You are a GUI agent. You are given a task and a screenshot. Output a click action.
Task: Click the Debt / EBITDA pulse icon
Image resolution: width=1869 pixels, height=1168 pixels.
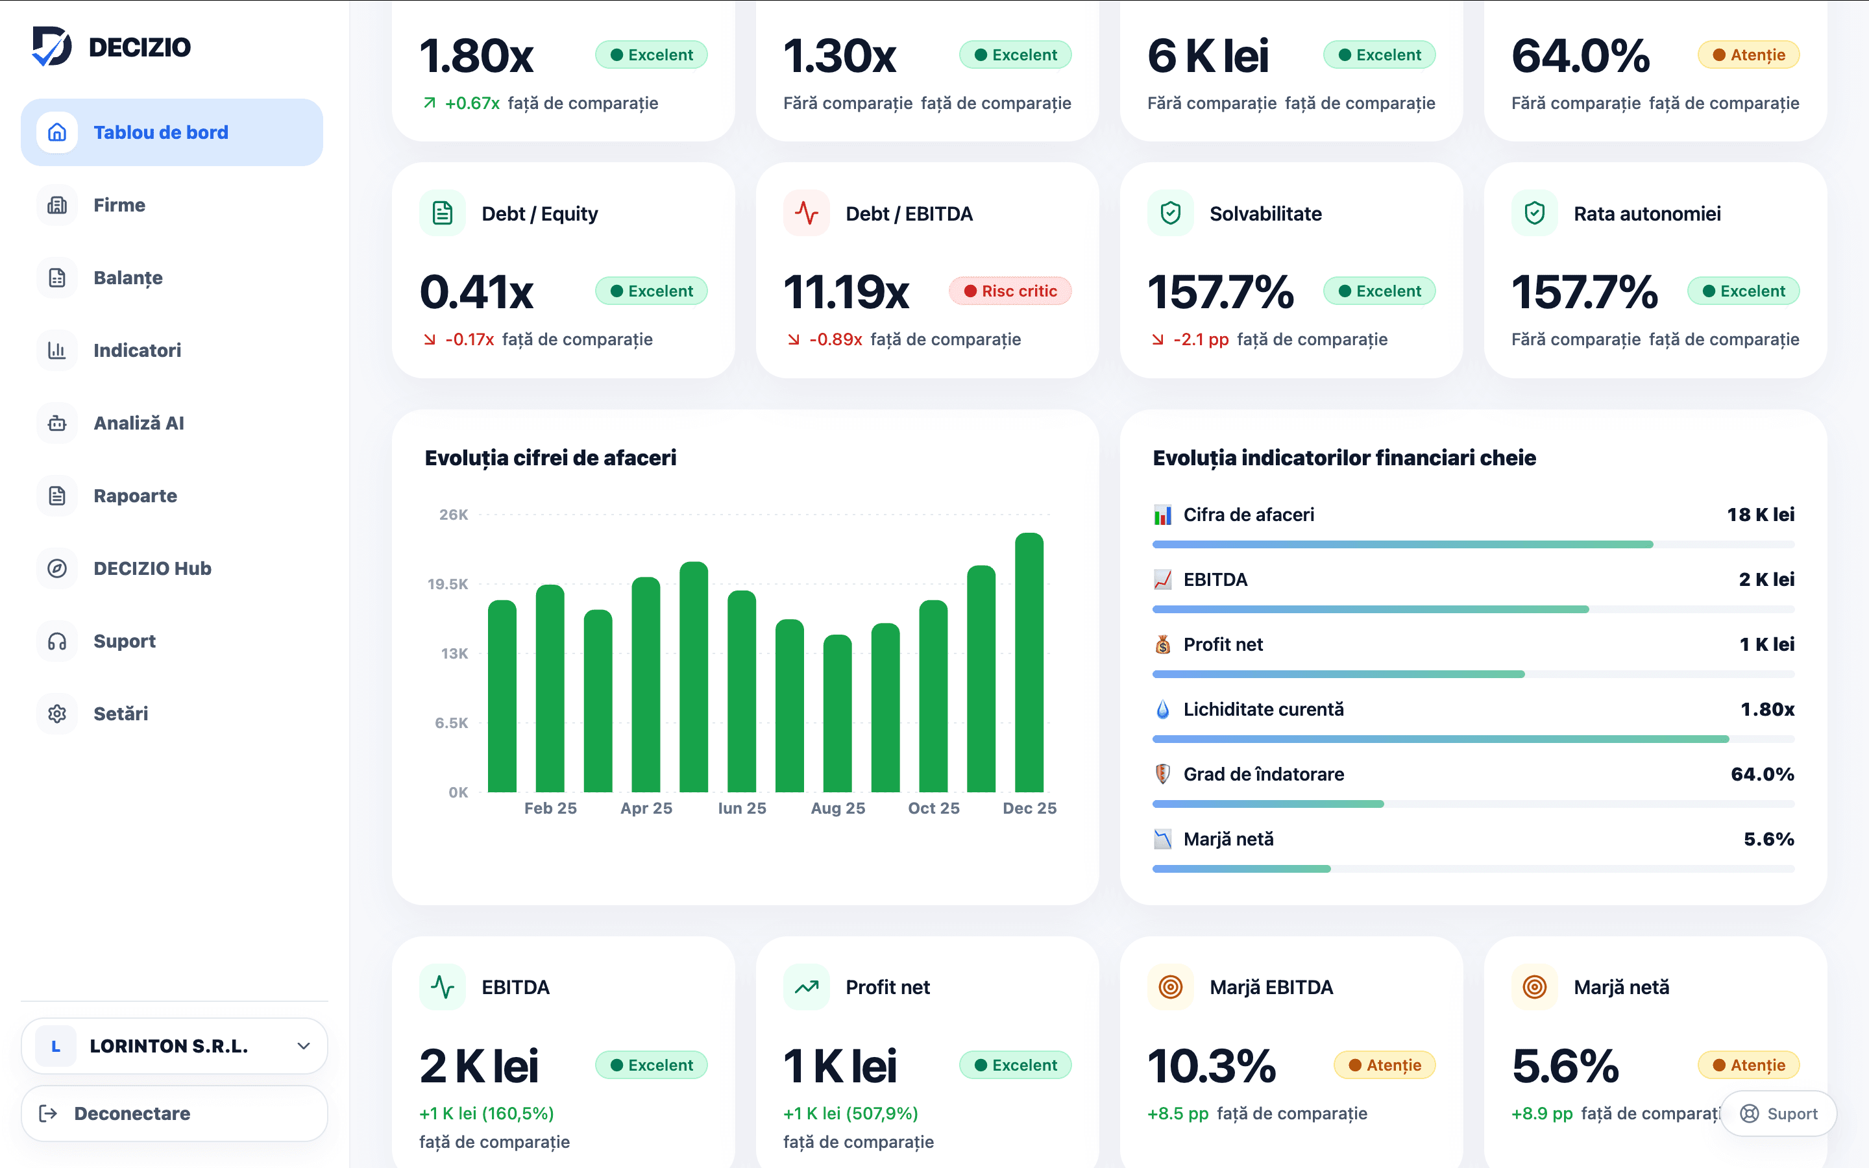tap(806, 213)
